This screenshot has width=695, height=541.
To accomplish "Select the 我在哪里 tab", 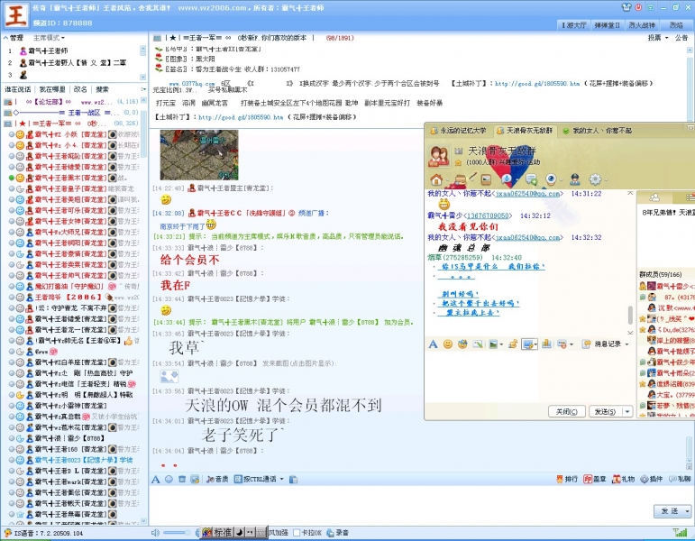I will pos(52,89).
